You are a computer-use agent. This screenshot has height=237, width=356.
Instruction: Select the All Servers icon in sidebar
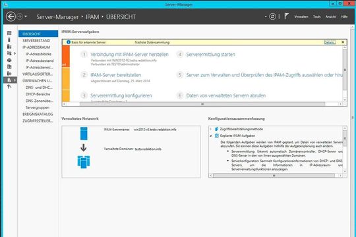pos(9,47)
